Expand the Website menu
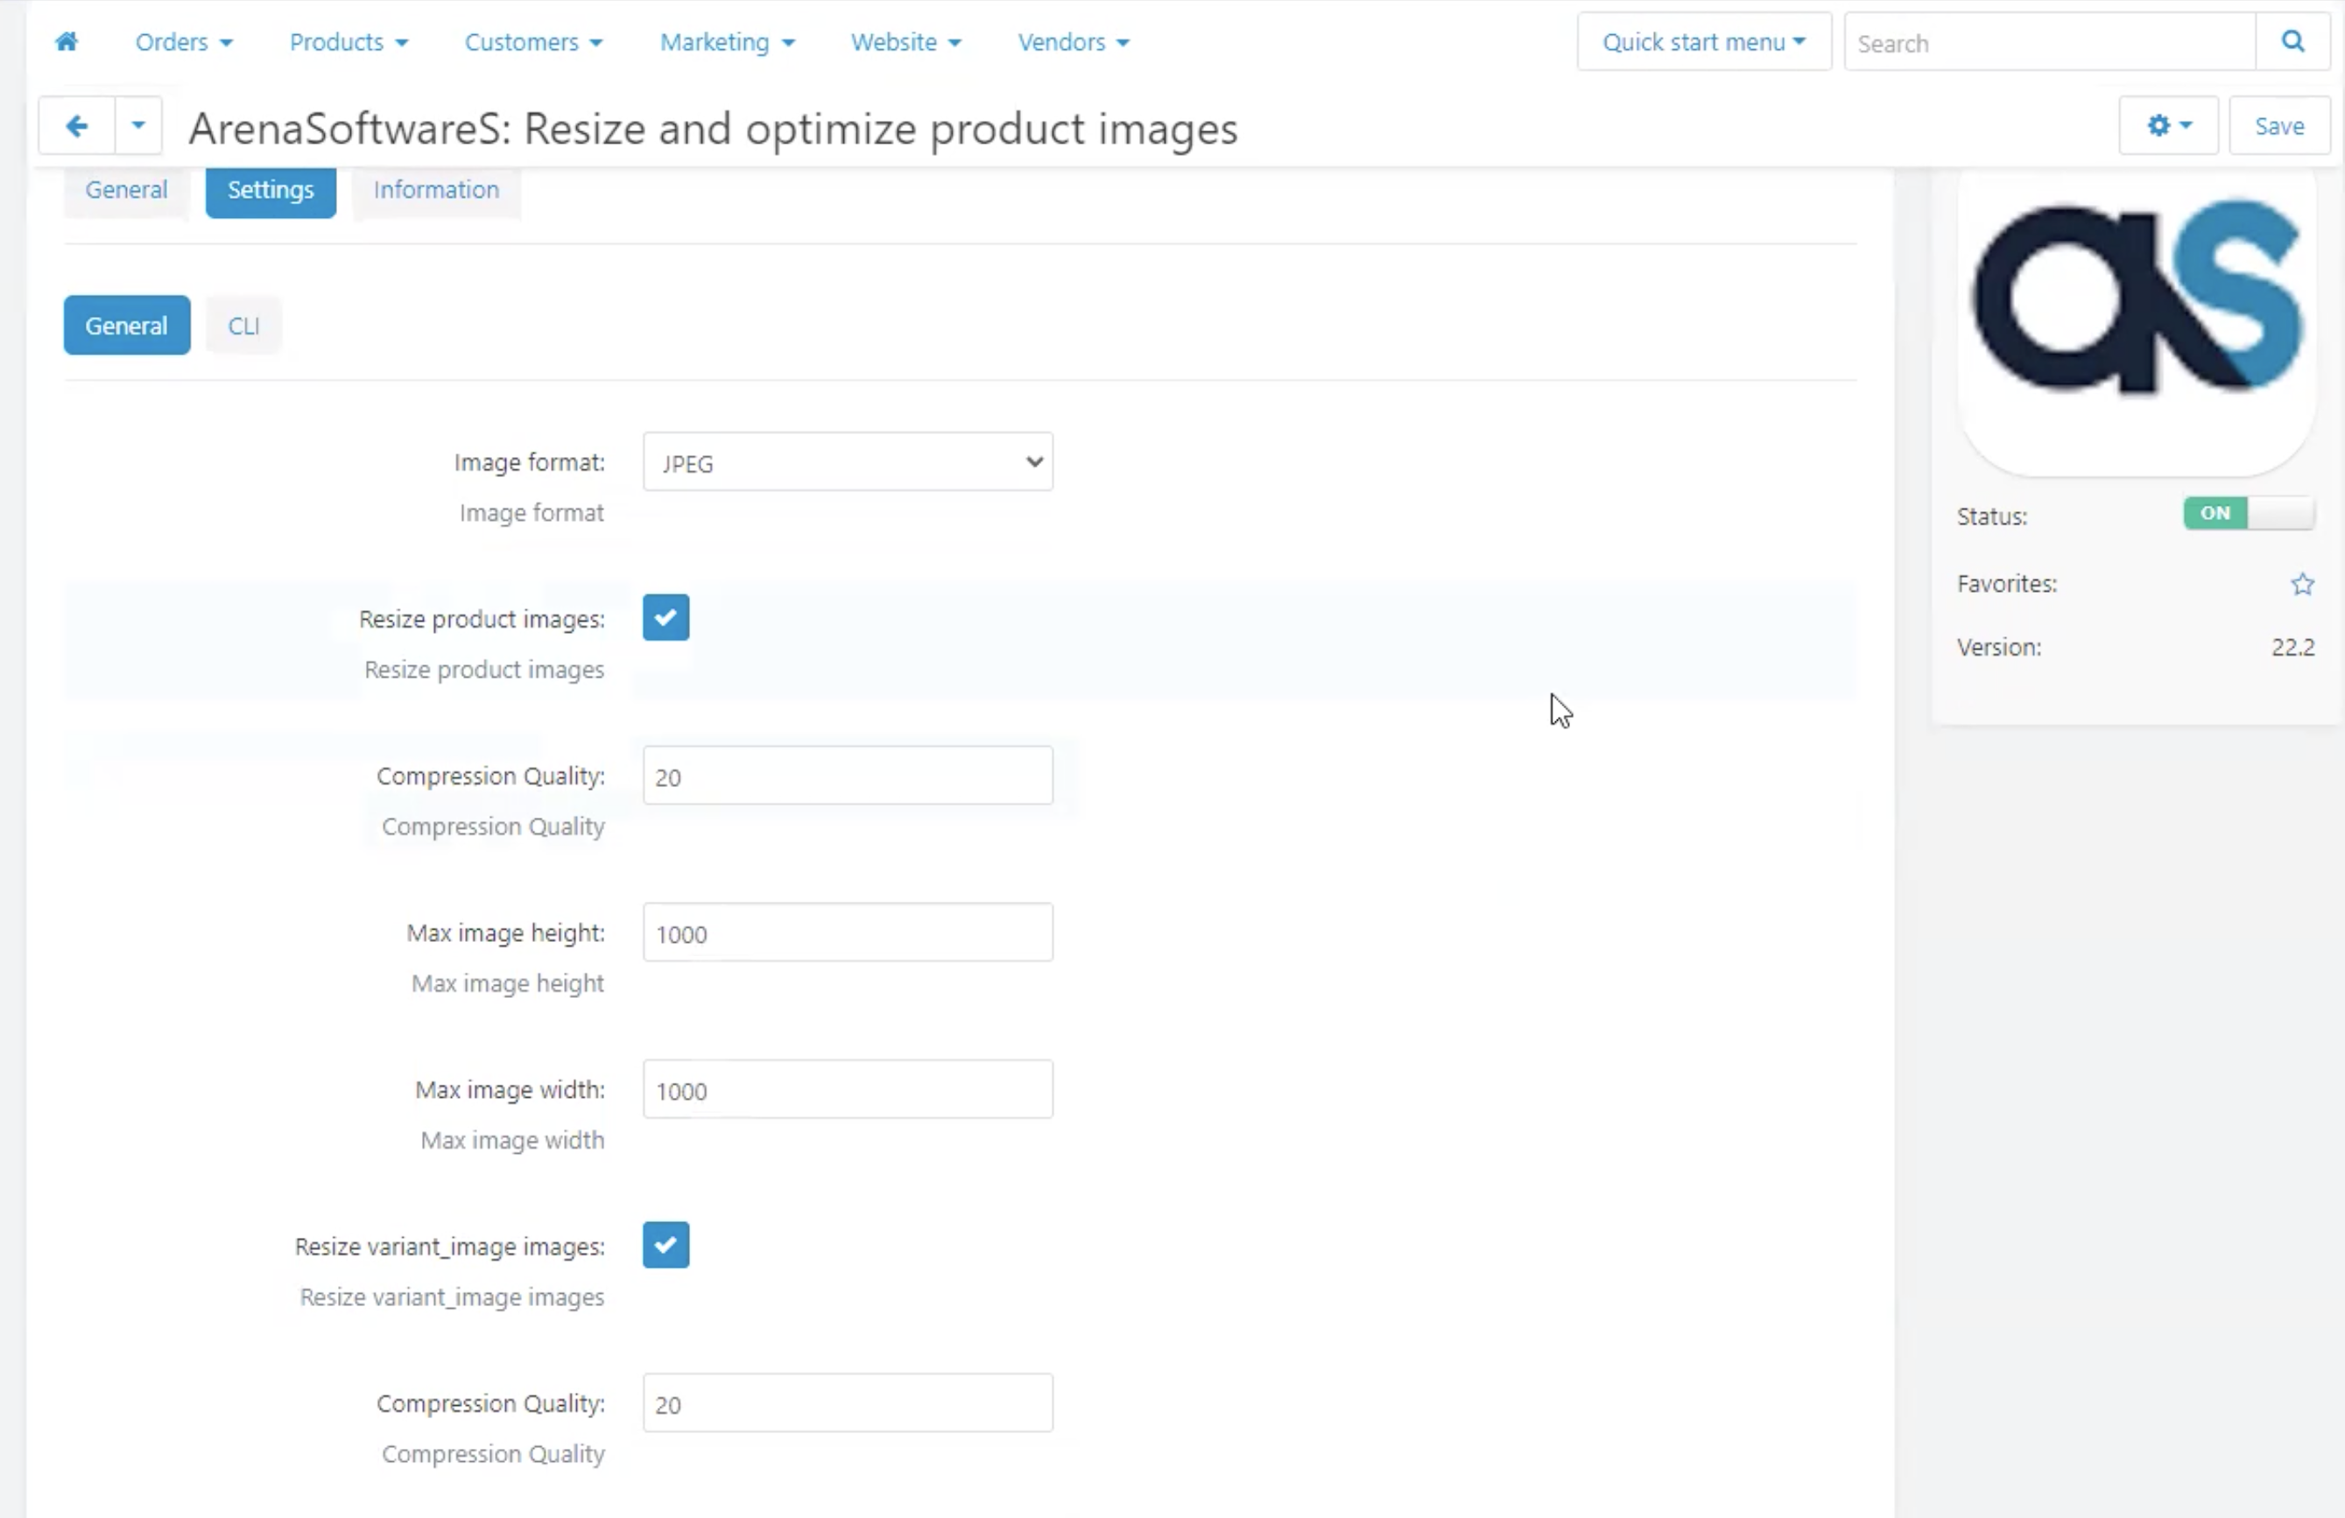The image size is (2345, 1518). pos(905,42)
